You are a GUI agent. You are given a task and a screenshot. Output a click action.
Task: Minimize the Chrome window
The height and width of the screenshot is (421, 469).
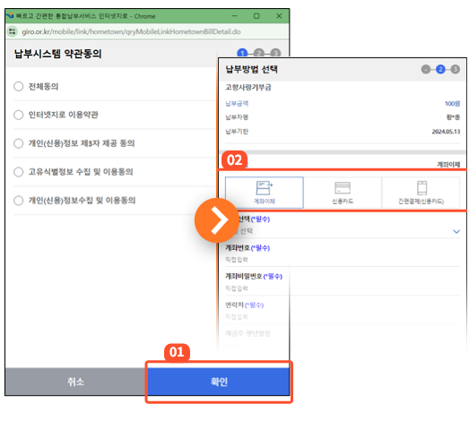tap(235, 16)
